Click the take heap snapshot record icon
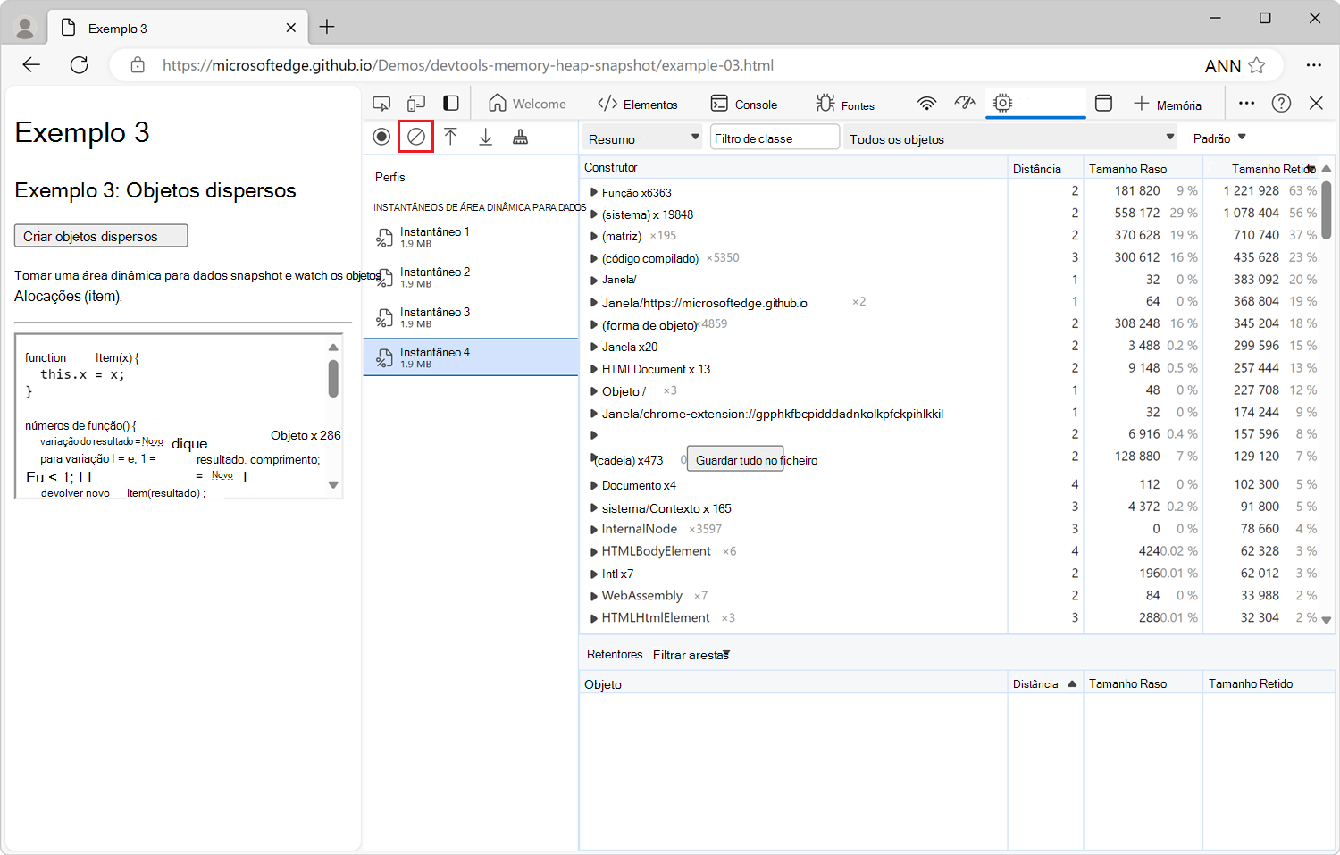 pos(381,137)
